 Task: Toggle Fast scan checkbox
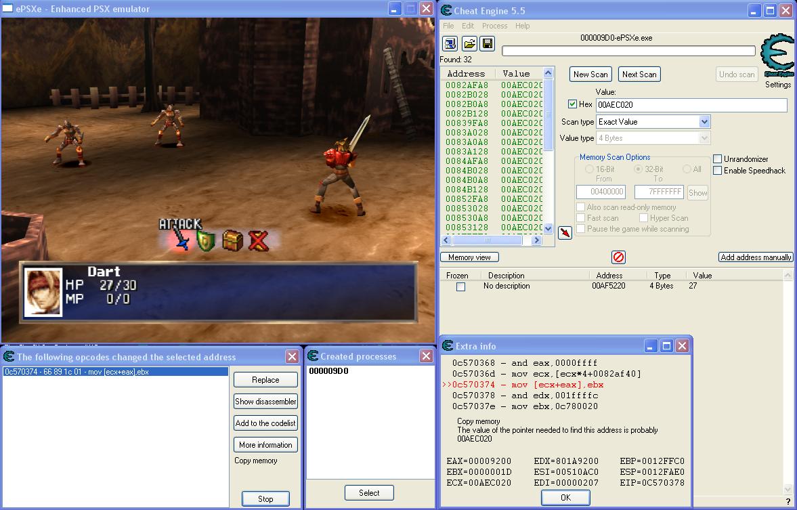(x=580, y=217)
